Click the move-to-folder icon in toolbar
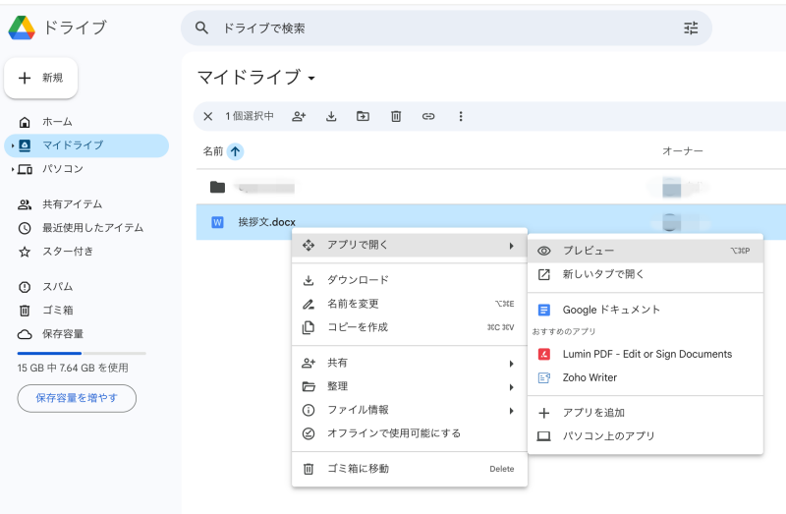The height and width of the screenshot is (514, 786). coord(364,116)
